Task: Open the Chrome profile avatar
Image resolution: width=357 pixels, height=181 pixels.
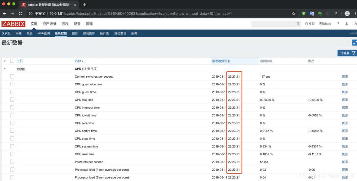Action: click(x=347, y=14)
